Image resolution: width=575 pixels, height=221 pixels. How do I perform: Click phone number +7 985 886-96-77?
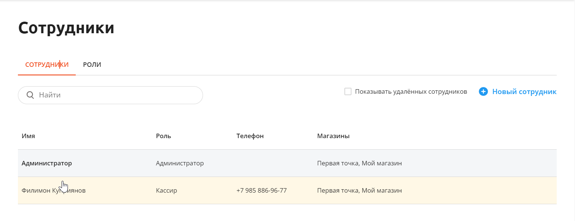click(262, 190)
